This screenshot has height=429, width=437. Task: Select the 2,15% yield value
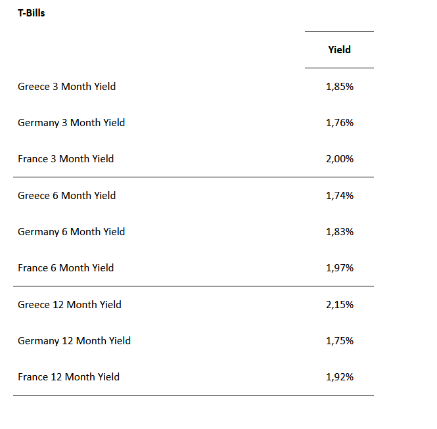(x=340, y=305)
